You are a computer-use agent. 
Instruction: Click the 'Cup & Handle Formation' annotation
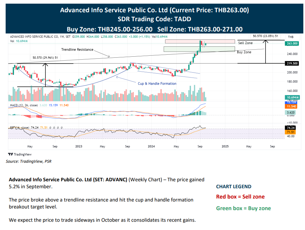[x=157, y=84]
